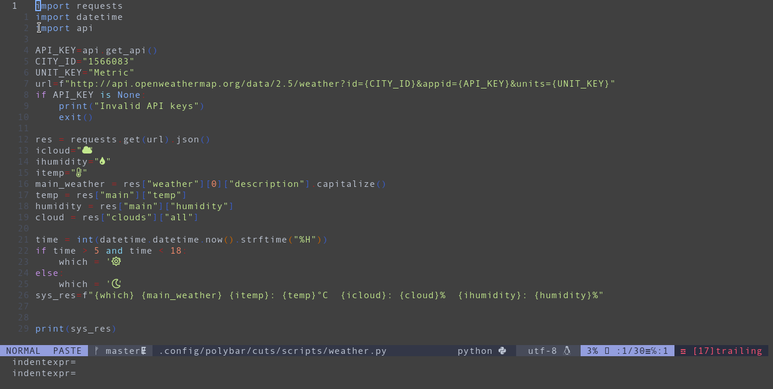This screenshot has height=389, width=773.
Task: Click the Python logo icon in the status line
Action: 502,351
